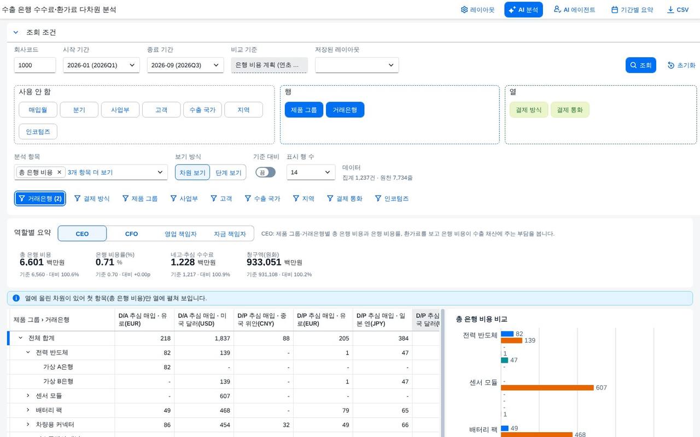700x437 pixels.
Task: Expand the 배터리 팩 row
Action: tap(28, 410)
